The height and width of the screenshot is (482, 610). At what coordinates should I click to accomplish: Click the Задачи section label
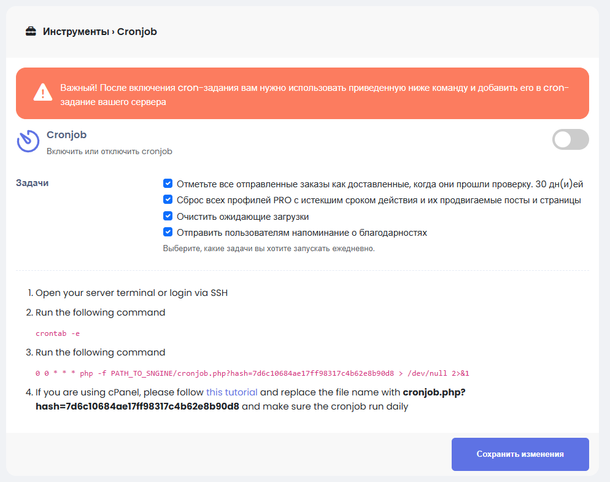tap(32, 183)
